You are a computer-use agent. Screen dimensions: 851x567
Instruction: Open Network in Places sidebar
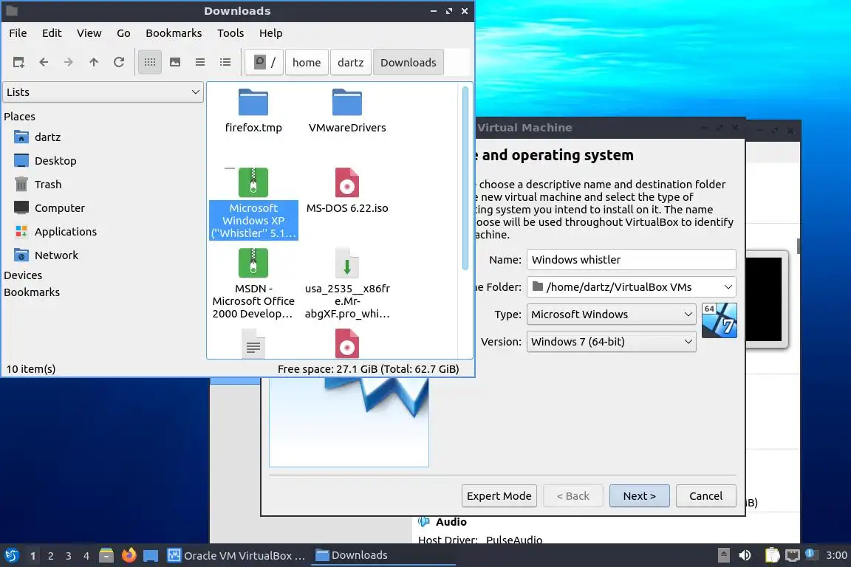click(x=56, y=255)
